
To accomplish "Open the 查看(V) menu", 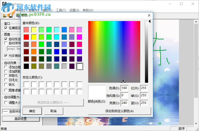I will (x=34, y=10).
